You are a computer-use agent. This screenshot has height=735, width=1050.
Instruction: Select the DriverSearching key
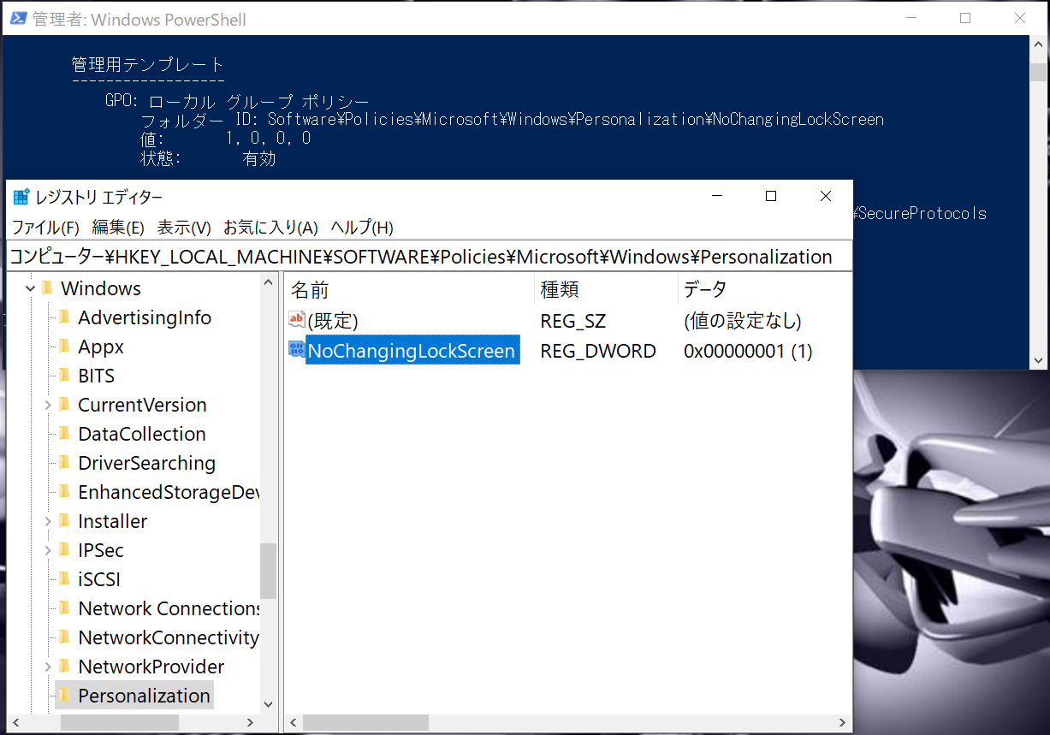[146, 463]
